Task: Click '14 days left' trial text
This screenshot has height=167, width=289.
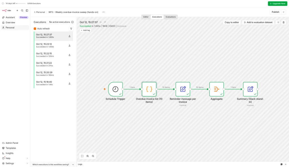Action: 10,3
